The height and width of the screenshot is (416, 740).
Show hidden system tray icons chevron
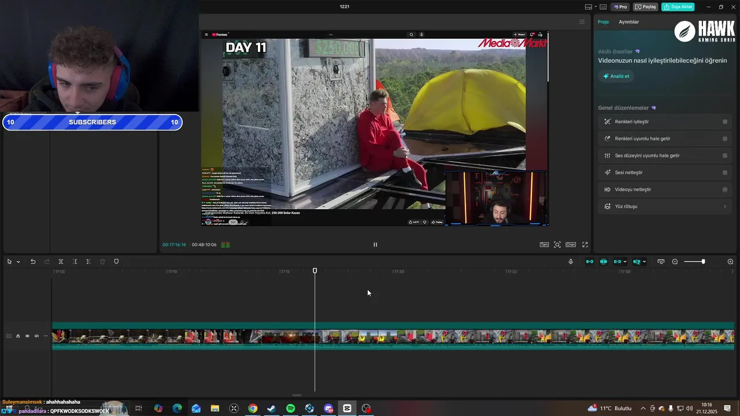tap(643, 408)
